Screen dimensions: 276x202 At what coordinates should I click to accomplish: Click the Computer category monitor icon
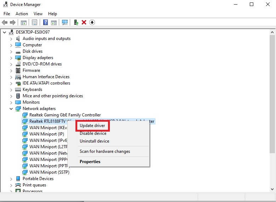[x=18, y=45]
